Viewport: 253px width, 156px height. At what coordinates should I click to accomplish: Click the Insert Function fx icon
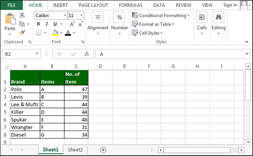(87, 54)
